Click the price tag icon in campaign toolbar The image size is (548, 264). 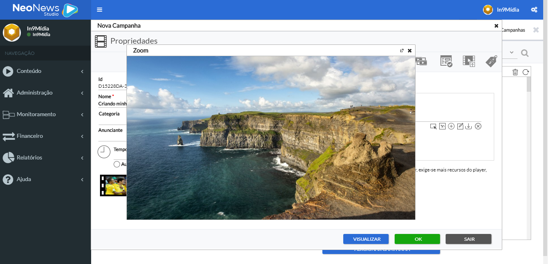pos(491,61)
